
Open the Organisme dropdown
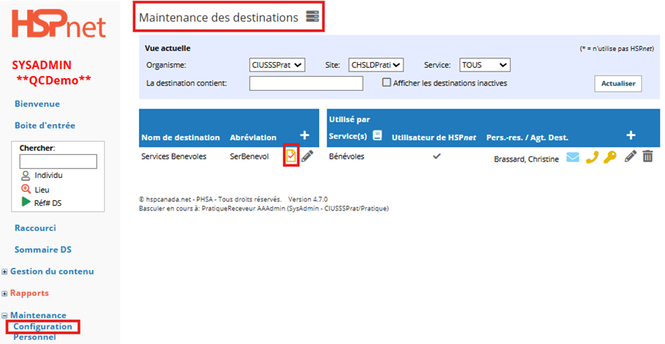click(277, 65)
